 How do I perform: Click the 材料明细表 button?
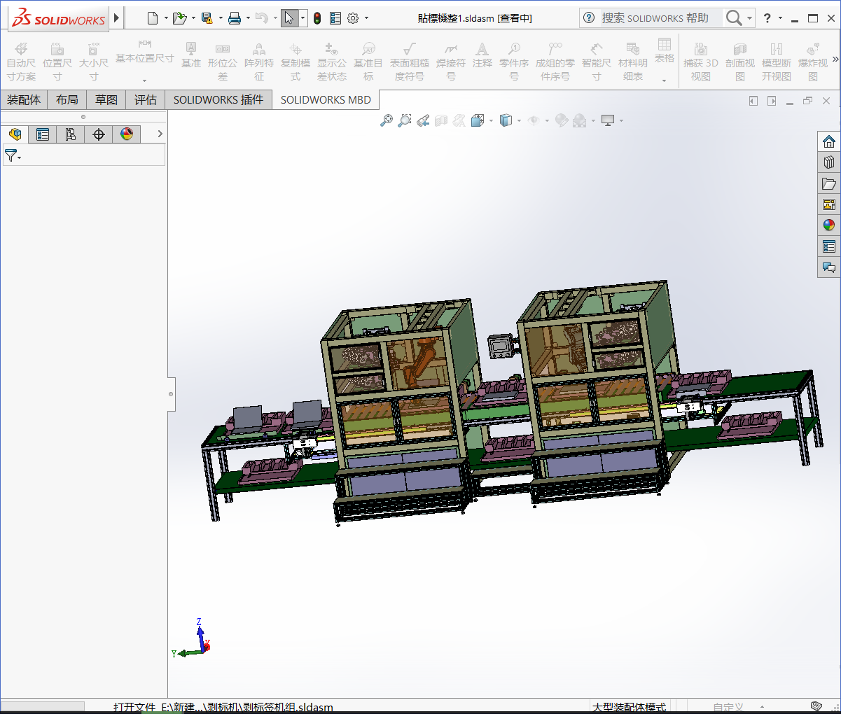point(633,61)
